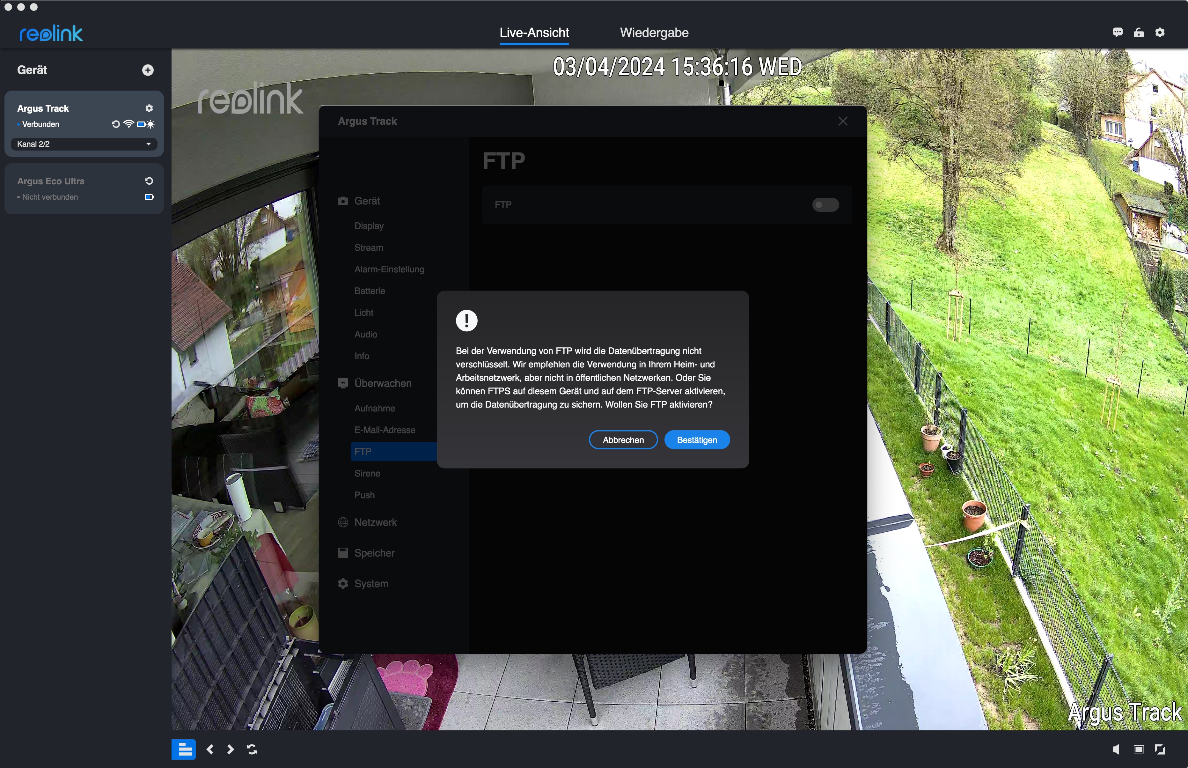Image resolution: width=1188 pixels, height=768 pixels.
Task: Go to the next page arrow
Action: pos(230,749)
